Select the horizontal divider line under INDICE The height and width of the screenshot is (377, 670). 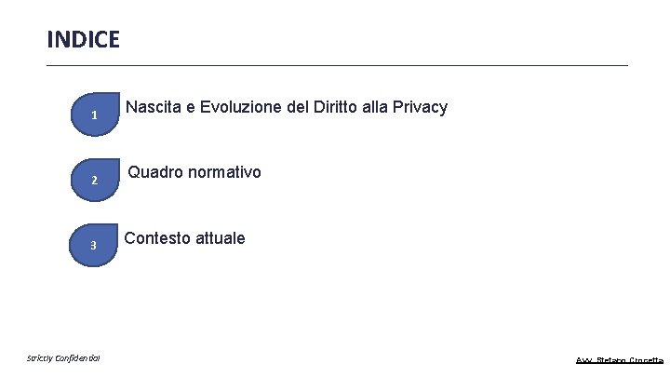pyautogui.click(x=337, y=66)
